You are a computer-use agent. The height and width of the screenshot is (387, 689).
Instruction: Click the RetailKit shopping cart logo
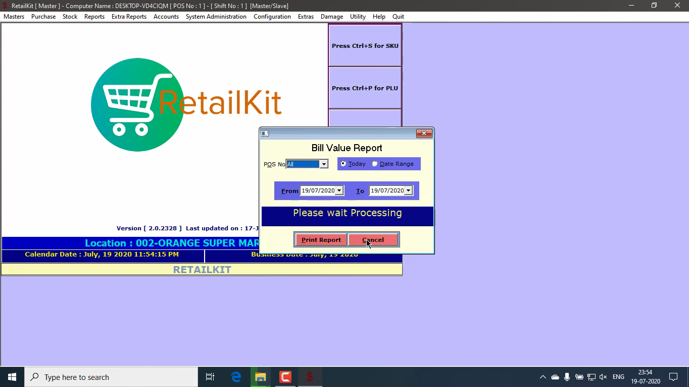point(137,105)
